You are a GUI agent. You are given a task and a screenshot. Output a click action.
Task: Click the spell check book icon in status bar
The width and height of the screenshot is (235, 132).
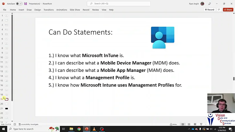[x=15, y=124]
